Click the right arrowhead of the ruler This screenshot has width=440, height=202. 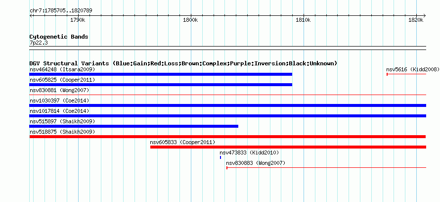coord(425,16)
